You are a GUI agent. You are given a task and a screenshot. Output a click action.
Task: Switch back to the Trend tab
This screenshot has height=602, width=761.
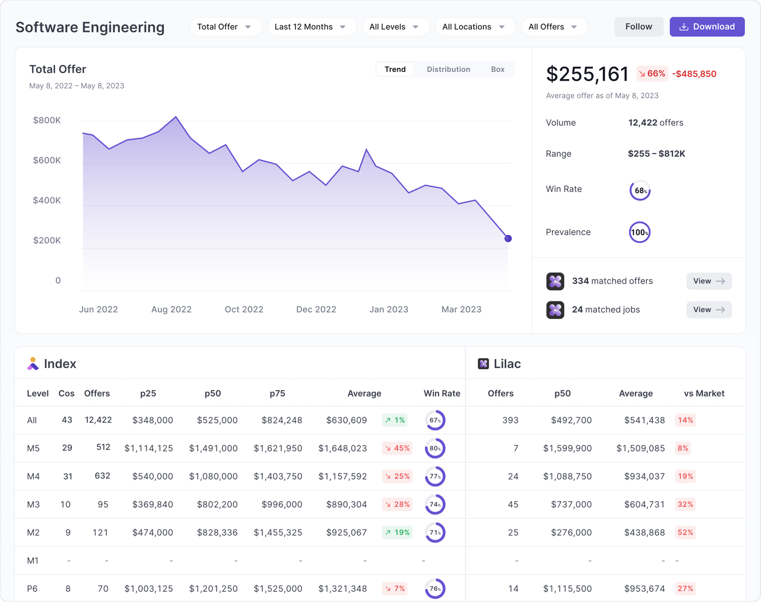395,69
